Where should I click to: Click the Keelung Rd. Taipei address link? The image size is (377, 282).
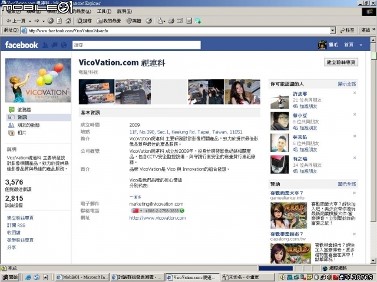tap(186, 132)
